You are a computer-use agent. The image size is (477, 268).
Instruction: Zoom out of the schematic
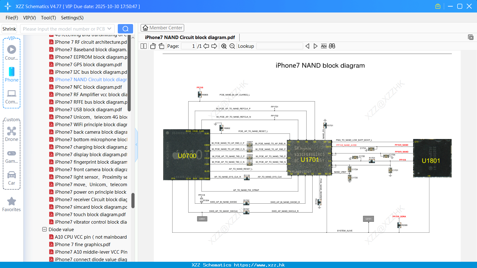[x=232, y=46]
